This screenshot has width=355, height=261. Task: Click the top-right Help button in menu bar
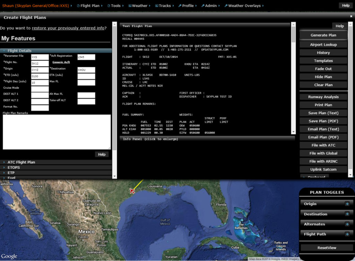[x=346, y=6]
